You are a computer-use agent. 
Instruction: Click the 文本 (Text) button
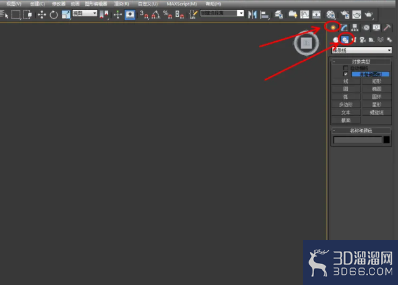(x=346, y=112)
